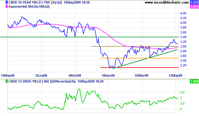Click the 06Oct08 date axis label
Image resolution: width=199 pixels, height=116 pixels.
(x=75, y=75)
